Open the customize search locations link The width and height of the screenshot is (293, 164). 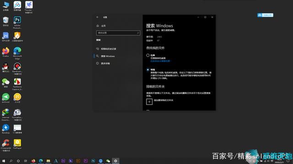[x=160, y=61]
